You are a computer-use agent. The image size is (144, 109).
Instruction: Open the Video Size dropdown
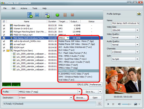point(137,30)
